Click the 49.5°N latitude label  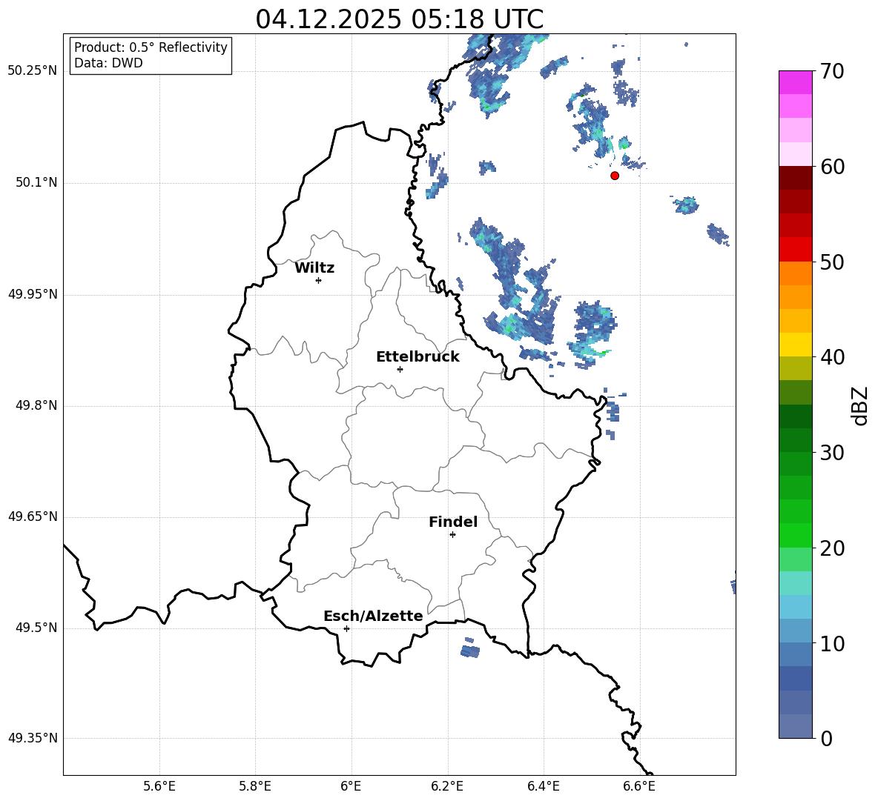pyautogui.click(x=36, y=628)
